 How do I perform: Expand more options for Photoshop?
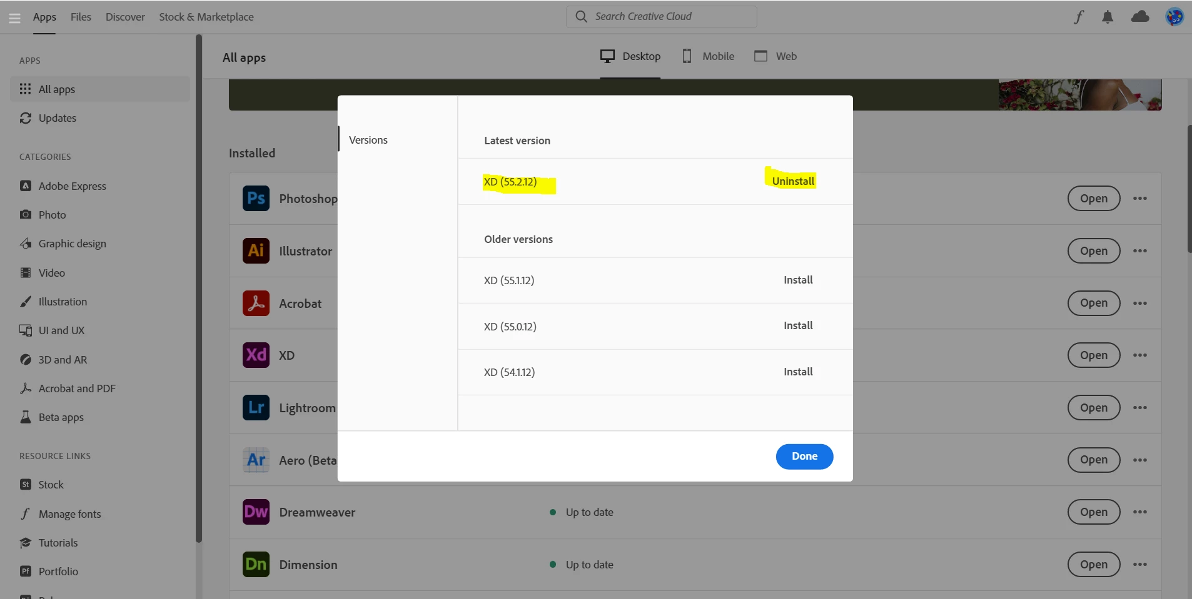tap(1140, 199)
